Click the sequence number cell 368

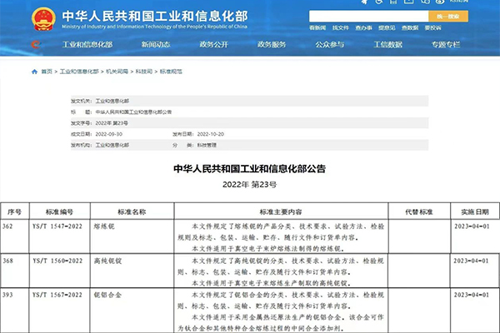[x=8, y=261]
